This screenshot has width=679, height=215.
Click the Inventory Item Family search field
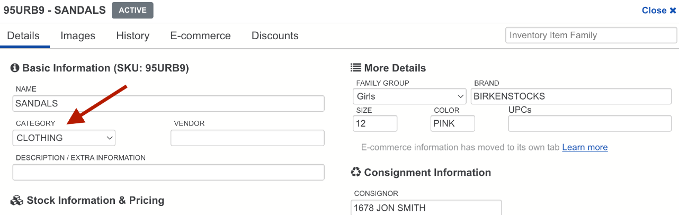point(591,35)
